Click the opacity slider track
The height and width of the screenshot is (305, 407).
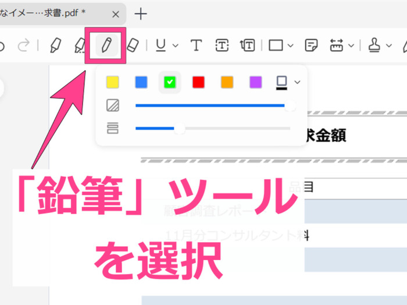coord(213,105)
